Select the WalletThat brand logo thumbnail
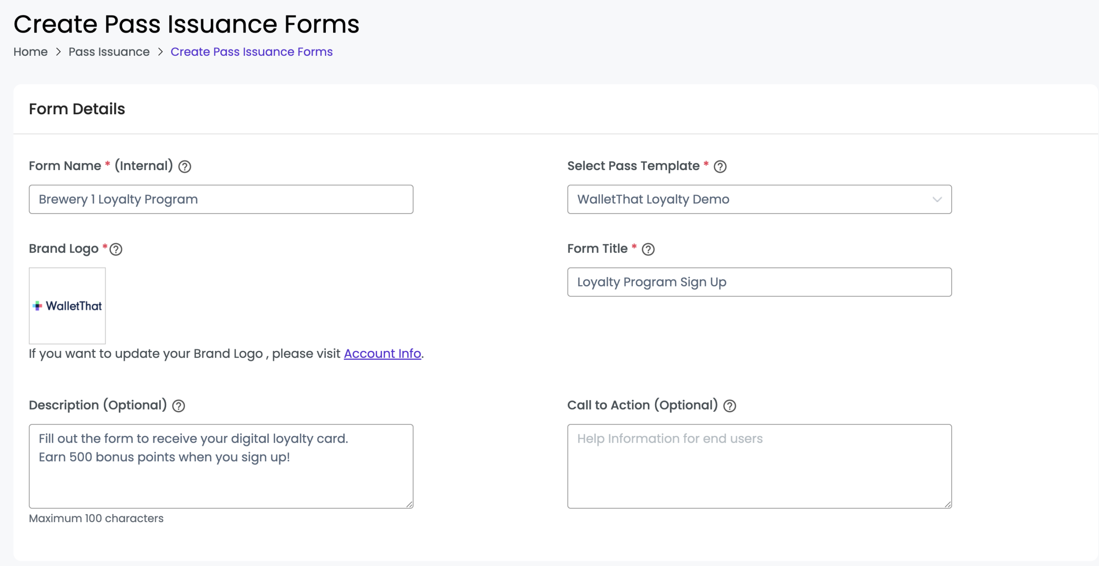1099x566 pixels. [67, 305]
